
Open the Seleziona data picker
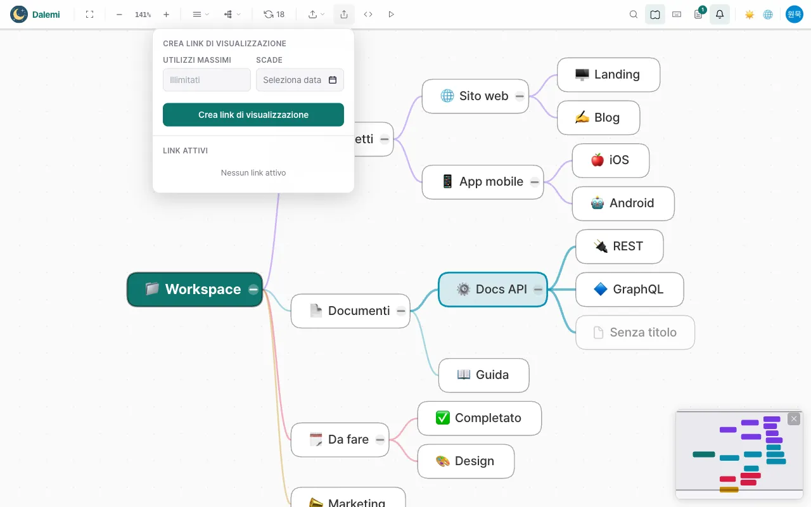point(300,80)
